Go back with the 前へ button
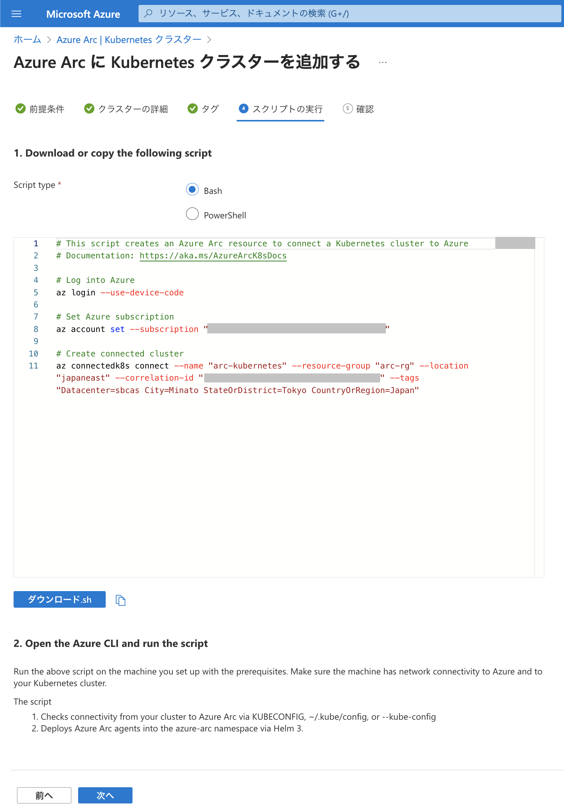Viewport: 564px width, 811px height. [44, 795]
